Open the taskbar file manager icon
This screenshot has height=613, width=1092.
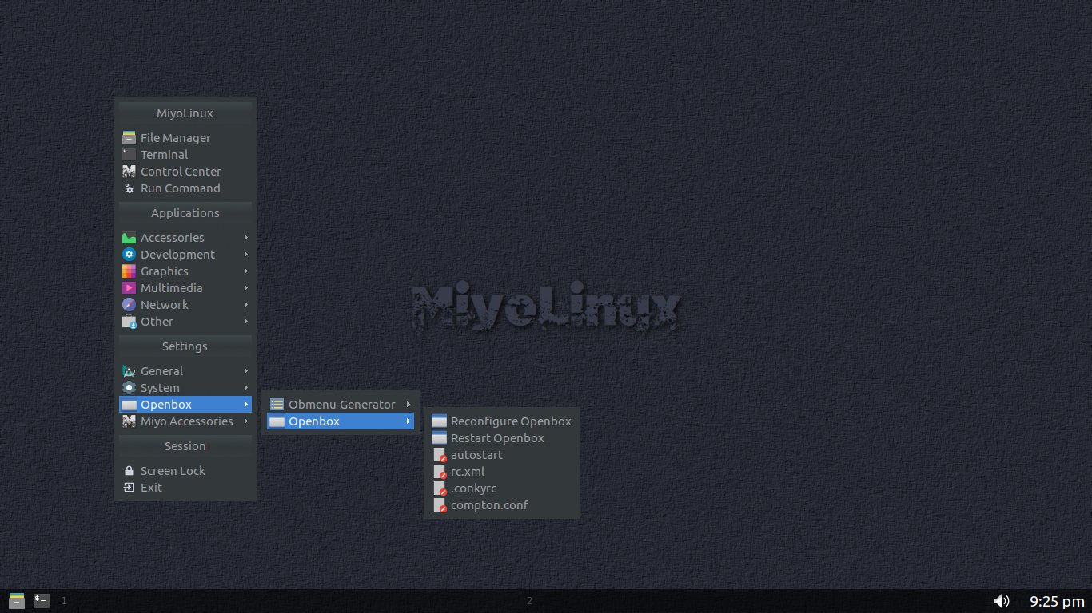point(15,600)
